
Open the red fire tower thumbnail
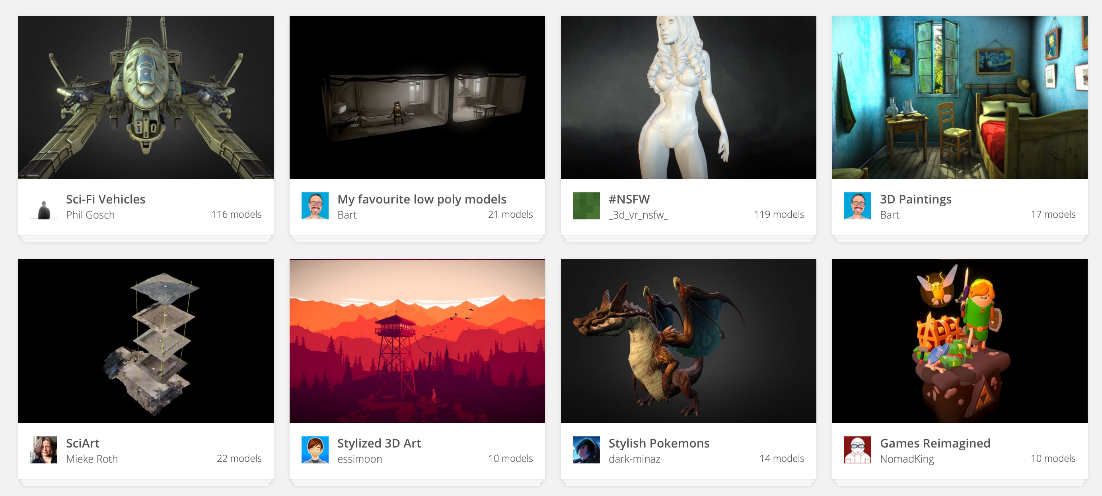[417, 341]
